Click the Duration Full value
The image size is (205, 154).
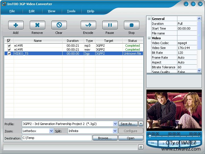[x=187, y=24]
